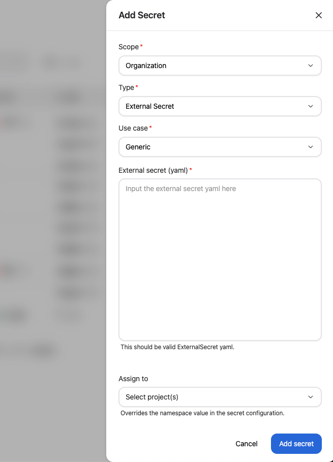Open the Scope dropdown showing Organization

(x=220, y=66)
